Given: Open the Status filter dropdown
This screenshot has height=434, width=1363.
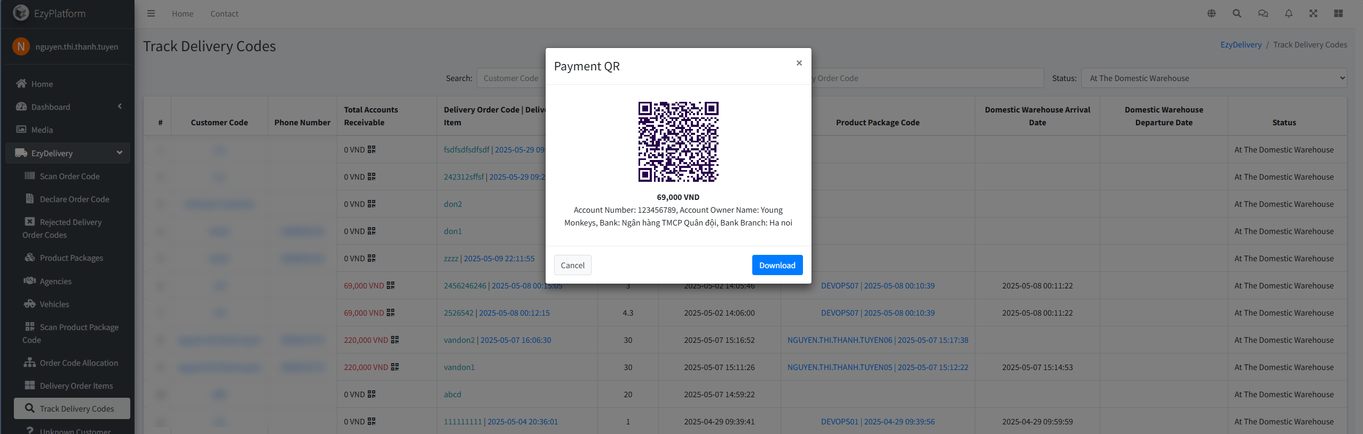Looking at the screenshot, I should click(1214, 78).
